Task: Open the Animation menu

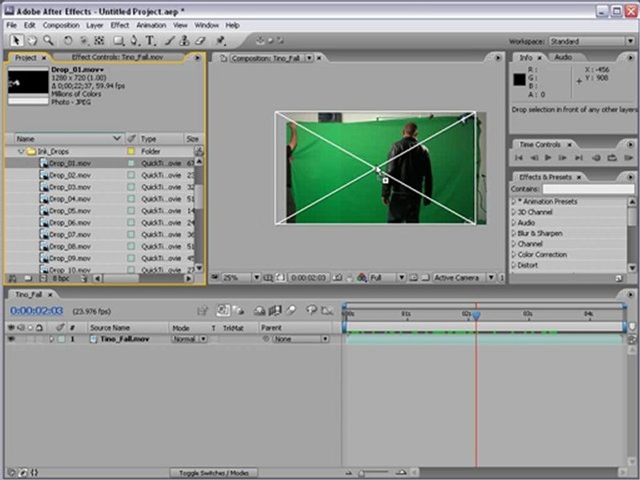Action: coord(151,25)
